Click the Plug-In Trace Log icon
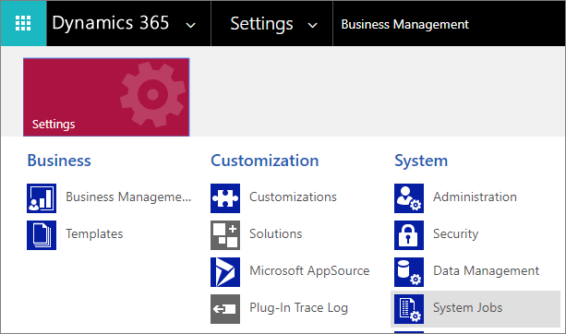This screenshot has width=566, height=334. click(x=225, y=309)
